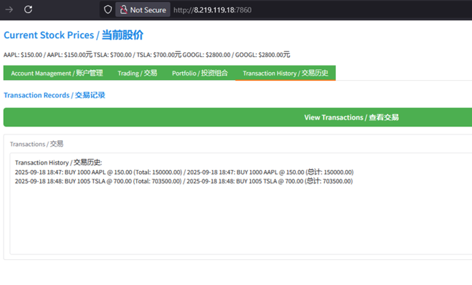The image size is (472, 285).
Task: Click the Current Stock Prices heading
Action: (73, 35)
